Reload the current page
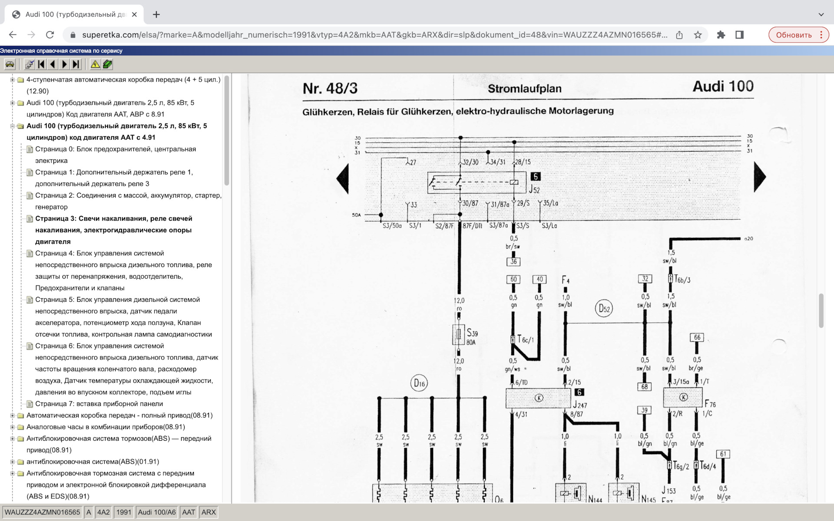Screen dimensions: 834x521 click(50, 35)
